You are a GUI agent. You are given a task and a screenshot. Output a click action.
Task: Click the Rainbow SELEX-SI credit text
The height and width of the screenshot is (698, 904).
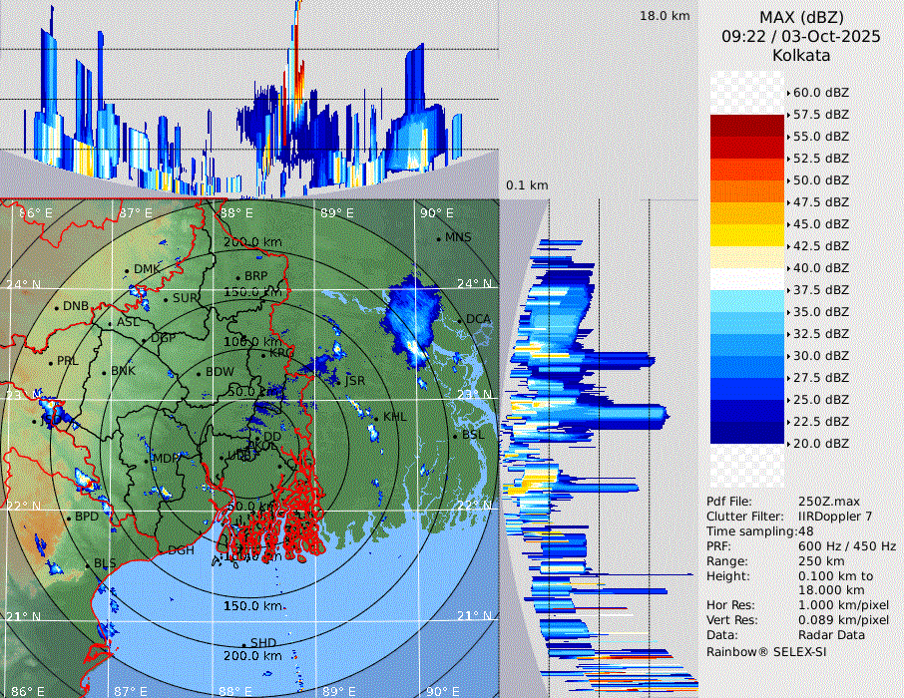pyautogui.click(x=766, y=651)
